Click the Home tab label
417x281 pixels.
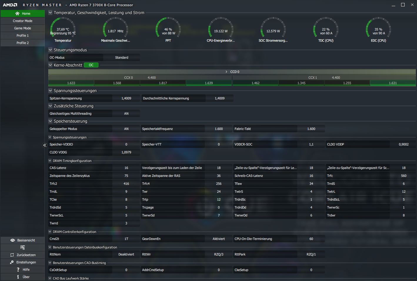click(x=26, y=13)
